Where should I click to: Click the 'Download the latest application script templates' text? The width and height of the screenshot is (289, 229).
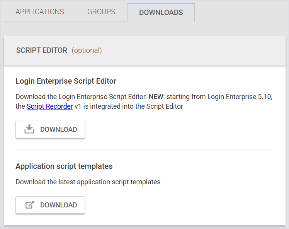click(x=88, y=182)
